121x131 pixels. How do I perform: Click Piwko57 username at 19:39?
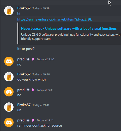click(24, 8)
